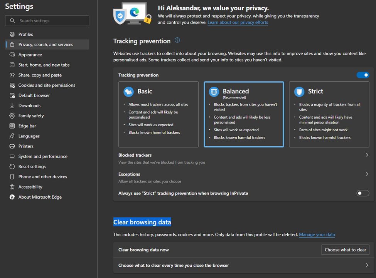Screen dimensions: 376x278
Task: Click the Printers icon
Action: pos(12,146)
